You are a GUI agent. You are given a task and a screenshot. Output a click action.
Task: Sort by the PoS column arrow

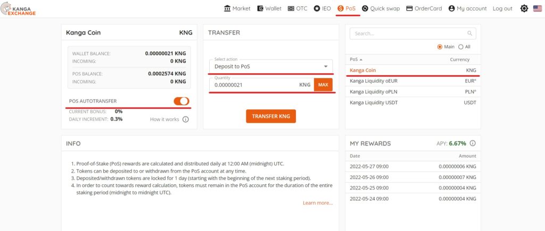361,59
